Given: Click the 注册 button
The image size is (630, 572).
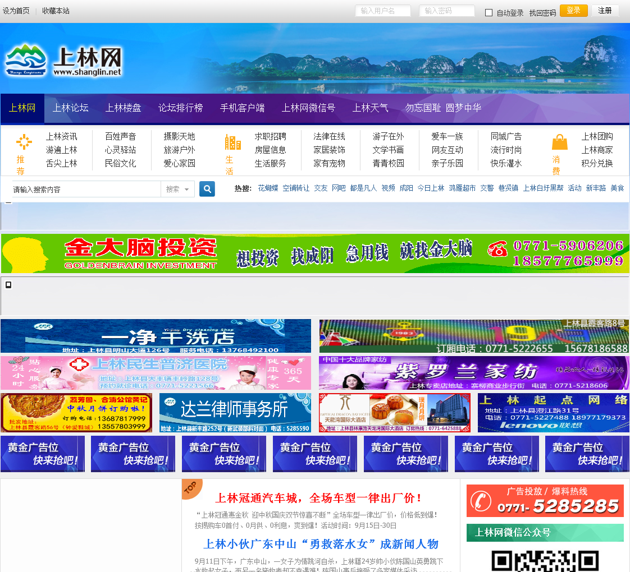Looking at the screenshot, I should point(605,11).
